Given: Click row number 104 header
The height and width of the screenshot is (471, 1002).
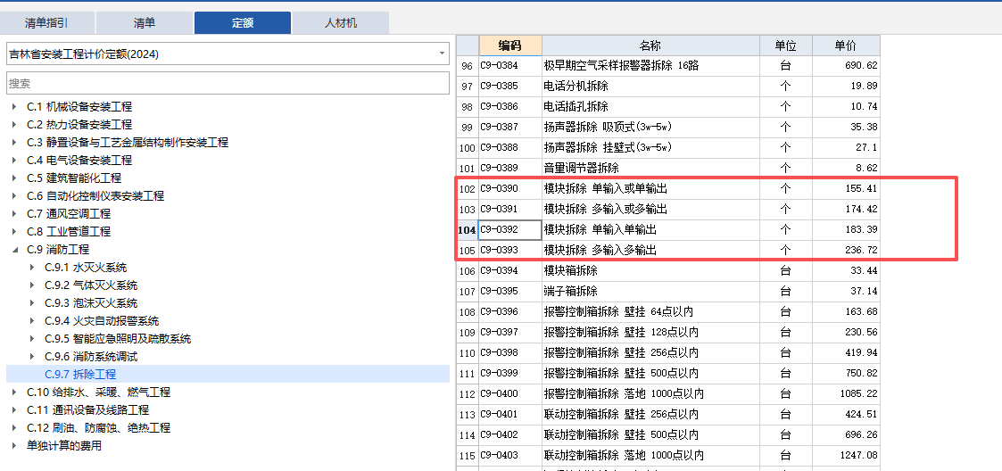Looking at the screenshot, I should click(x=467, y=230).
